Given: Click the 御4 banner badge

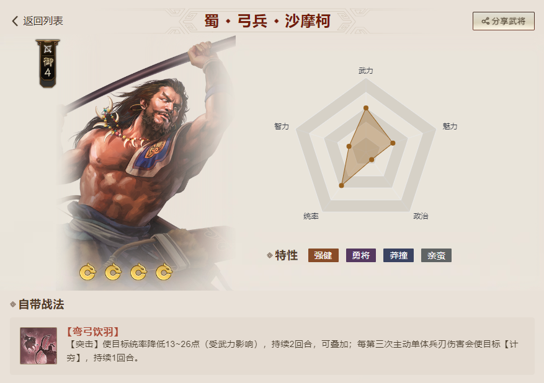Looking at the screenshot, I should (48, 63).
